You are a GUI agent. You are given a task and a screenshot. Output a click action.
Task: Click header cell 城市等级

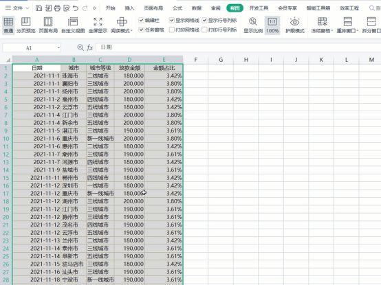(100, 68)
